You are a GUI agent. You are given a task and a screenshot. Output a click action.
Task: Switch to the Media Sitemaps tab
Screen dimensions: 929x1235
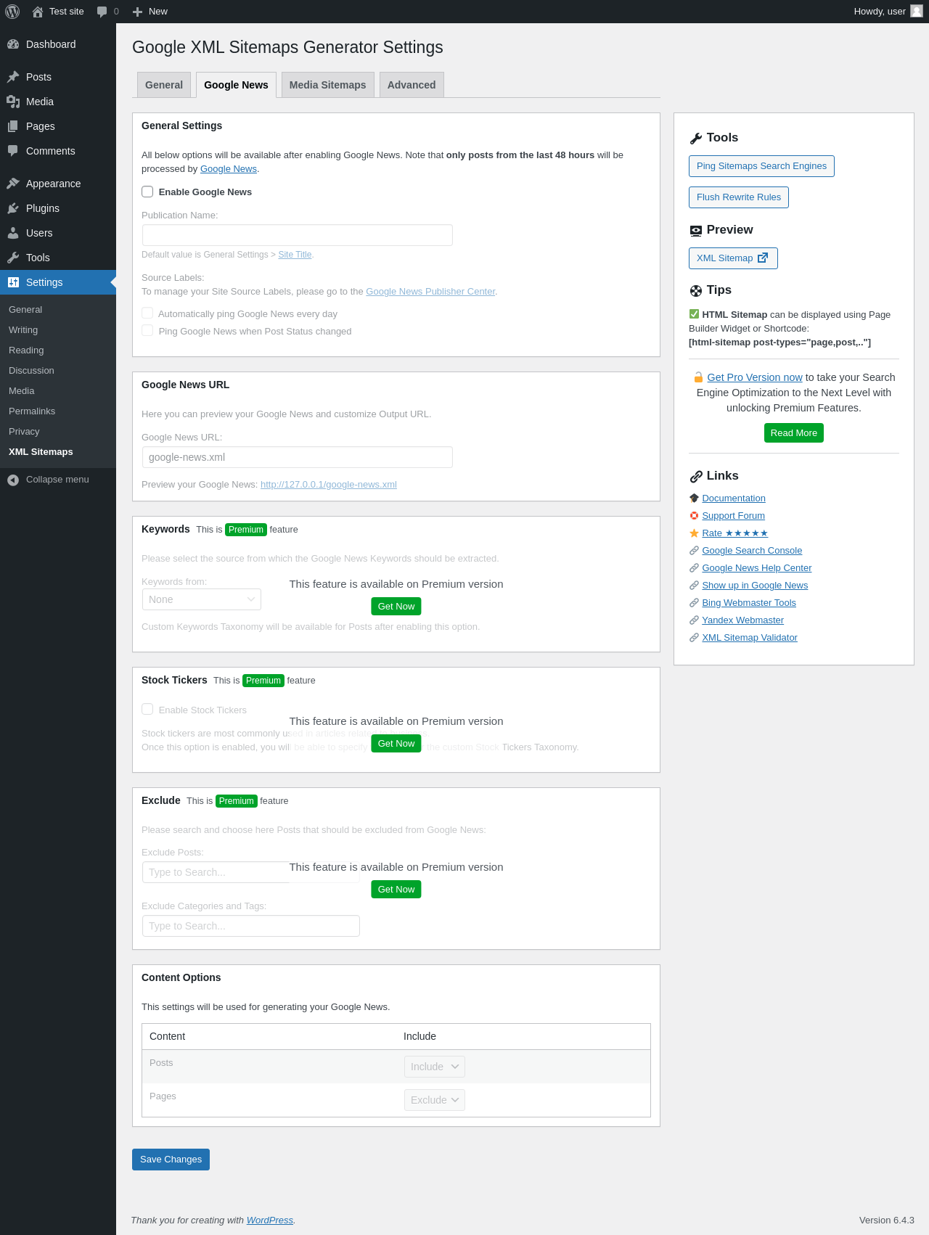(x=327, y=85)
